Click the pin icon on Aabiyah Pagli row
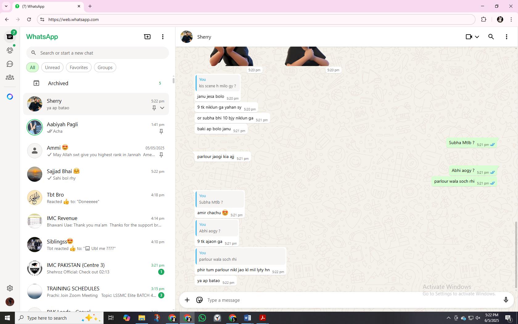The height and width of the screenshot is (324, 518). tap(161, 131)
